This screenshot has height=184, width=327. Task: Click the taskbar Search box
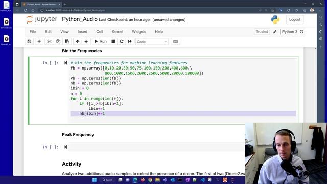[107, 180]
